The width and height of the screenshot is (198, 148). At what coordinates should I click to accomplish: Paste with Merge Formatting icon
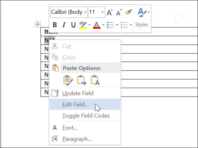[81, 80]
